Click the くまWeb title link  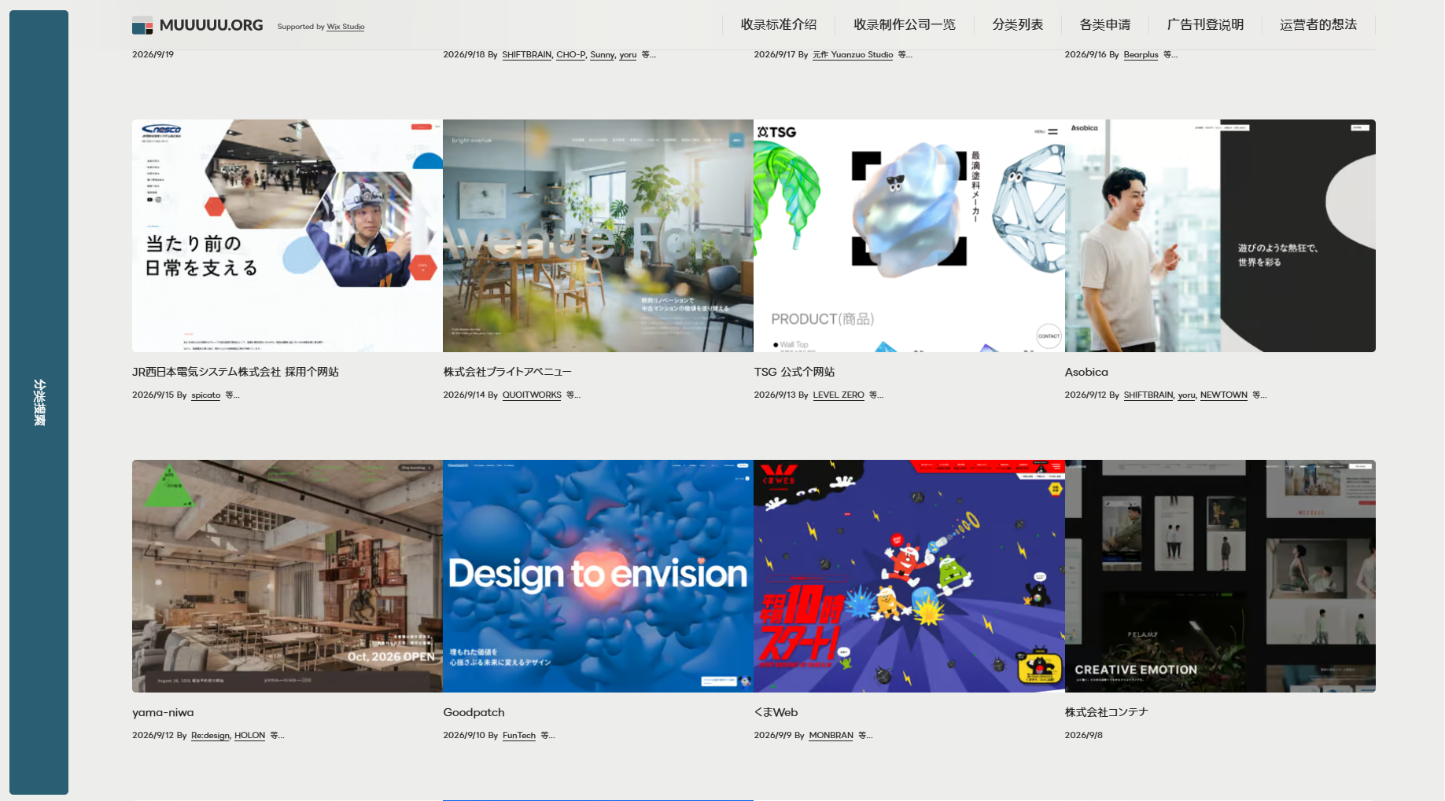(x=776, y=712)
